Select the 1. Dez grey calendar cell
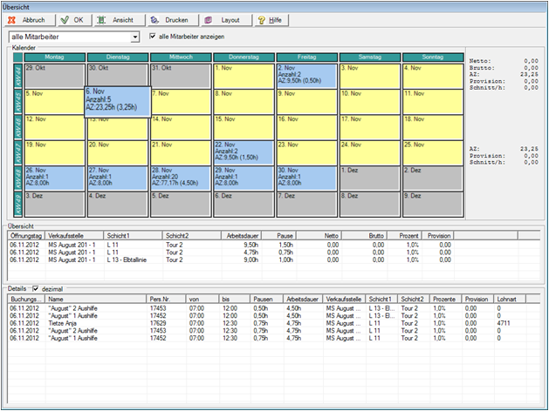The image size is (549, 411). 370,179
